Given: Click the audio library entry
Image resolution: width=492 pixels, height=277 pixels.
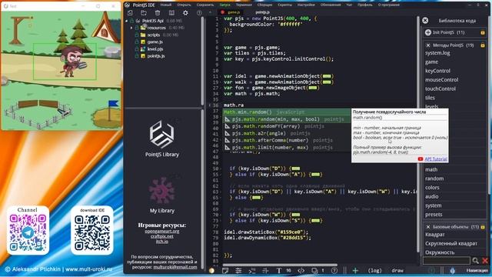Looking at the screenshot, I should coord(432,196).
